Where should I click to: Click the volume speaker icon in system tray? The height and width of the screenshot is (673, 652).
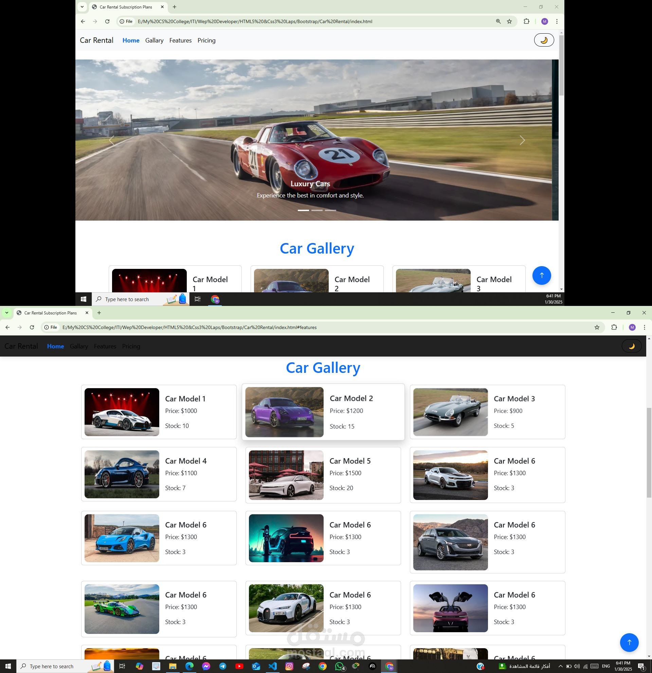pyautogui.click(x=577, y=666)
